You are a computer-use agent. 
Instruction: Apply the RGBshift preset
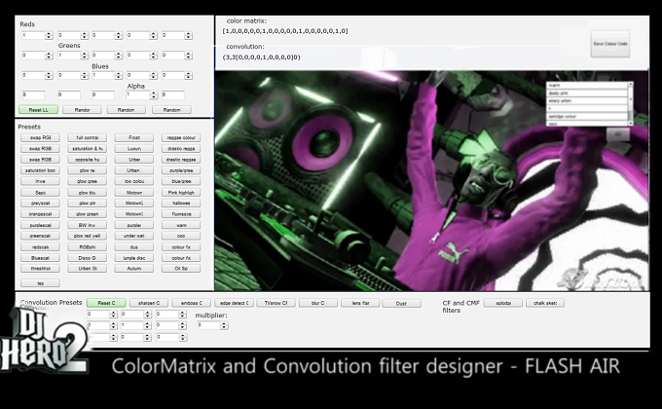click(88, 246)
